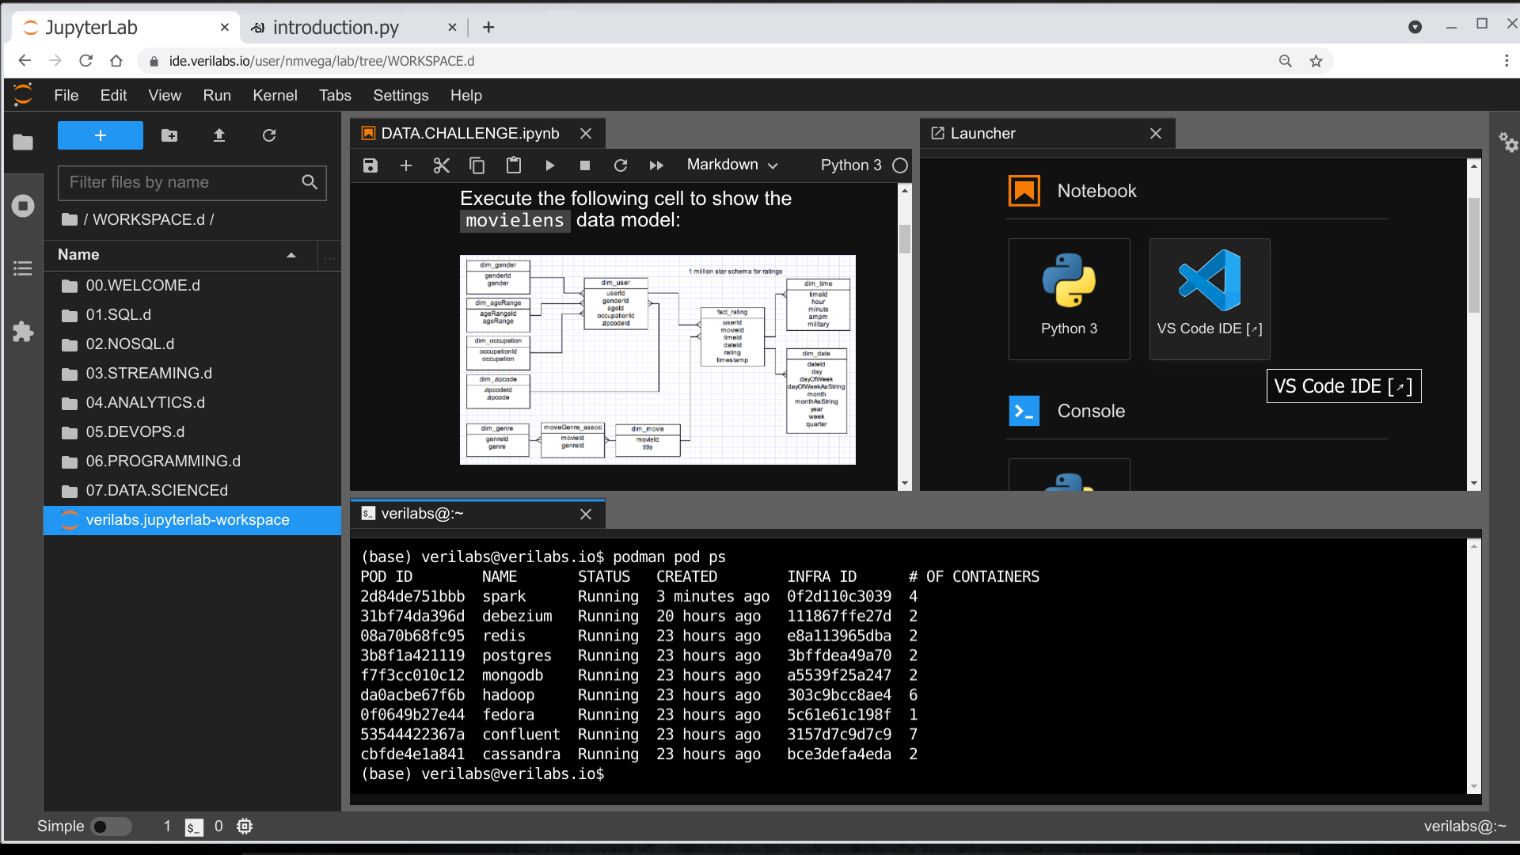Click the blue new launcher plus button
The height and width of the screenshot is (855, 1520).
click(101, 135)
